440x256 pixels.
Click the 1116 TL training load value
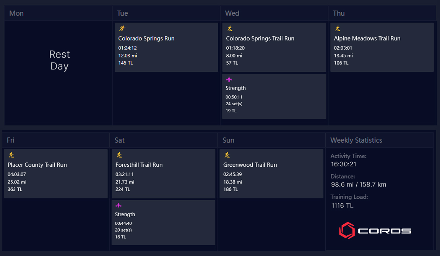(343, 206)
